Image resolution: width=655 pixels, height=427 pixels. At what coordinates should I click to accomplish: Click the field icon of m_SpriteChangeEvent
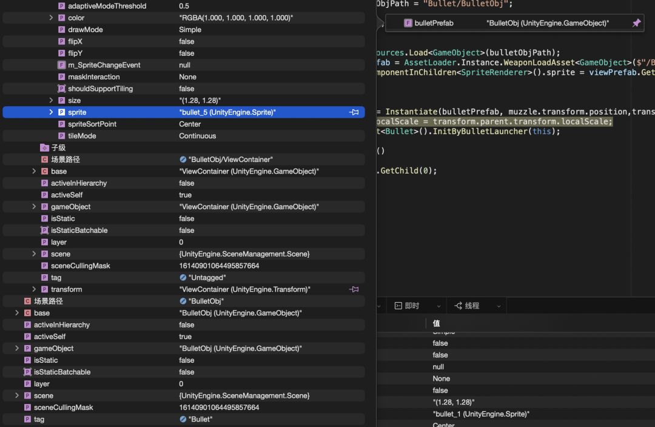pos(61,65)
